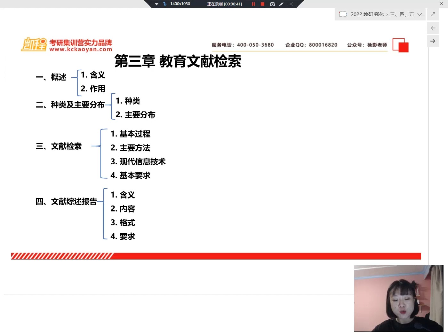Click 1. 含义 under 概述
Viewport: 448px width, 335px height.
[x=93, y=75]
